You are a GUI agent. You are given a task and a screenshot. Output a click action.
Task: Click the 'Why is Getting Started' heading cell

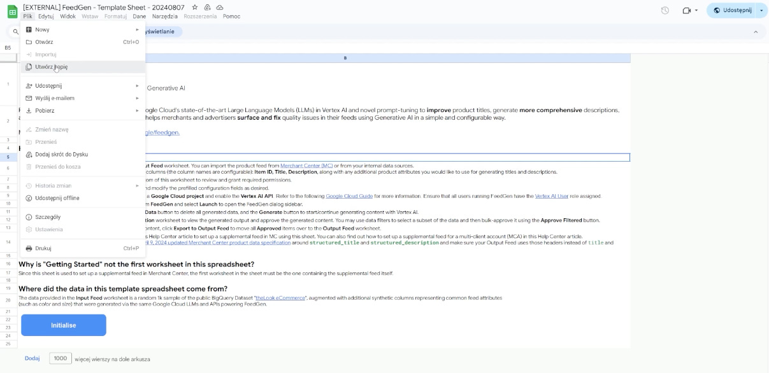(x=136, y=264)
